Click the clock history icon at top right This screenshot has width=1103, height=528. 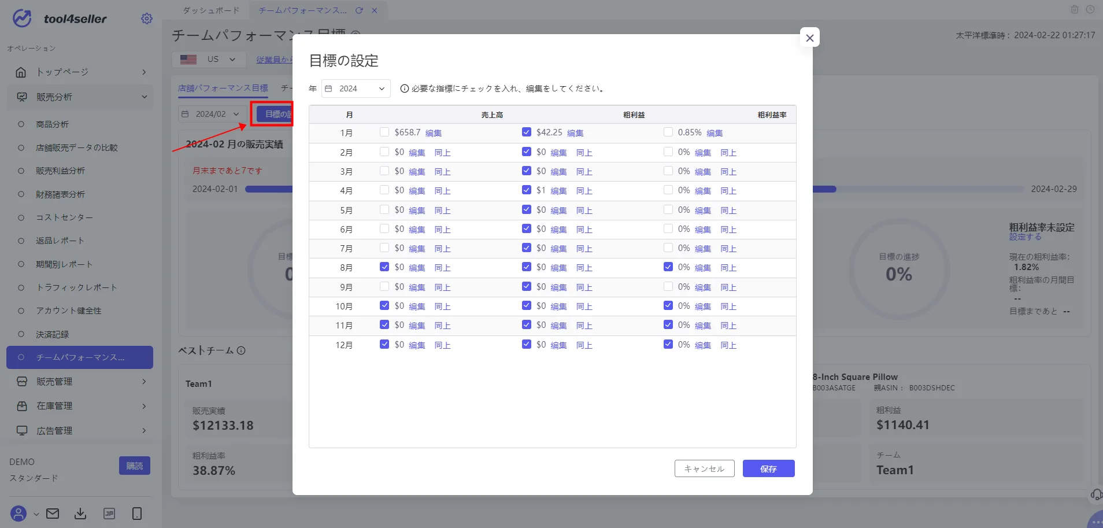(x=1090, y=9)
